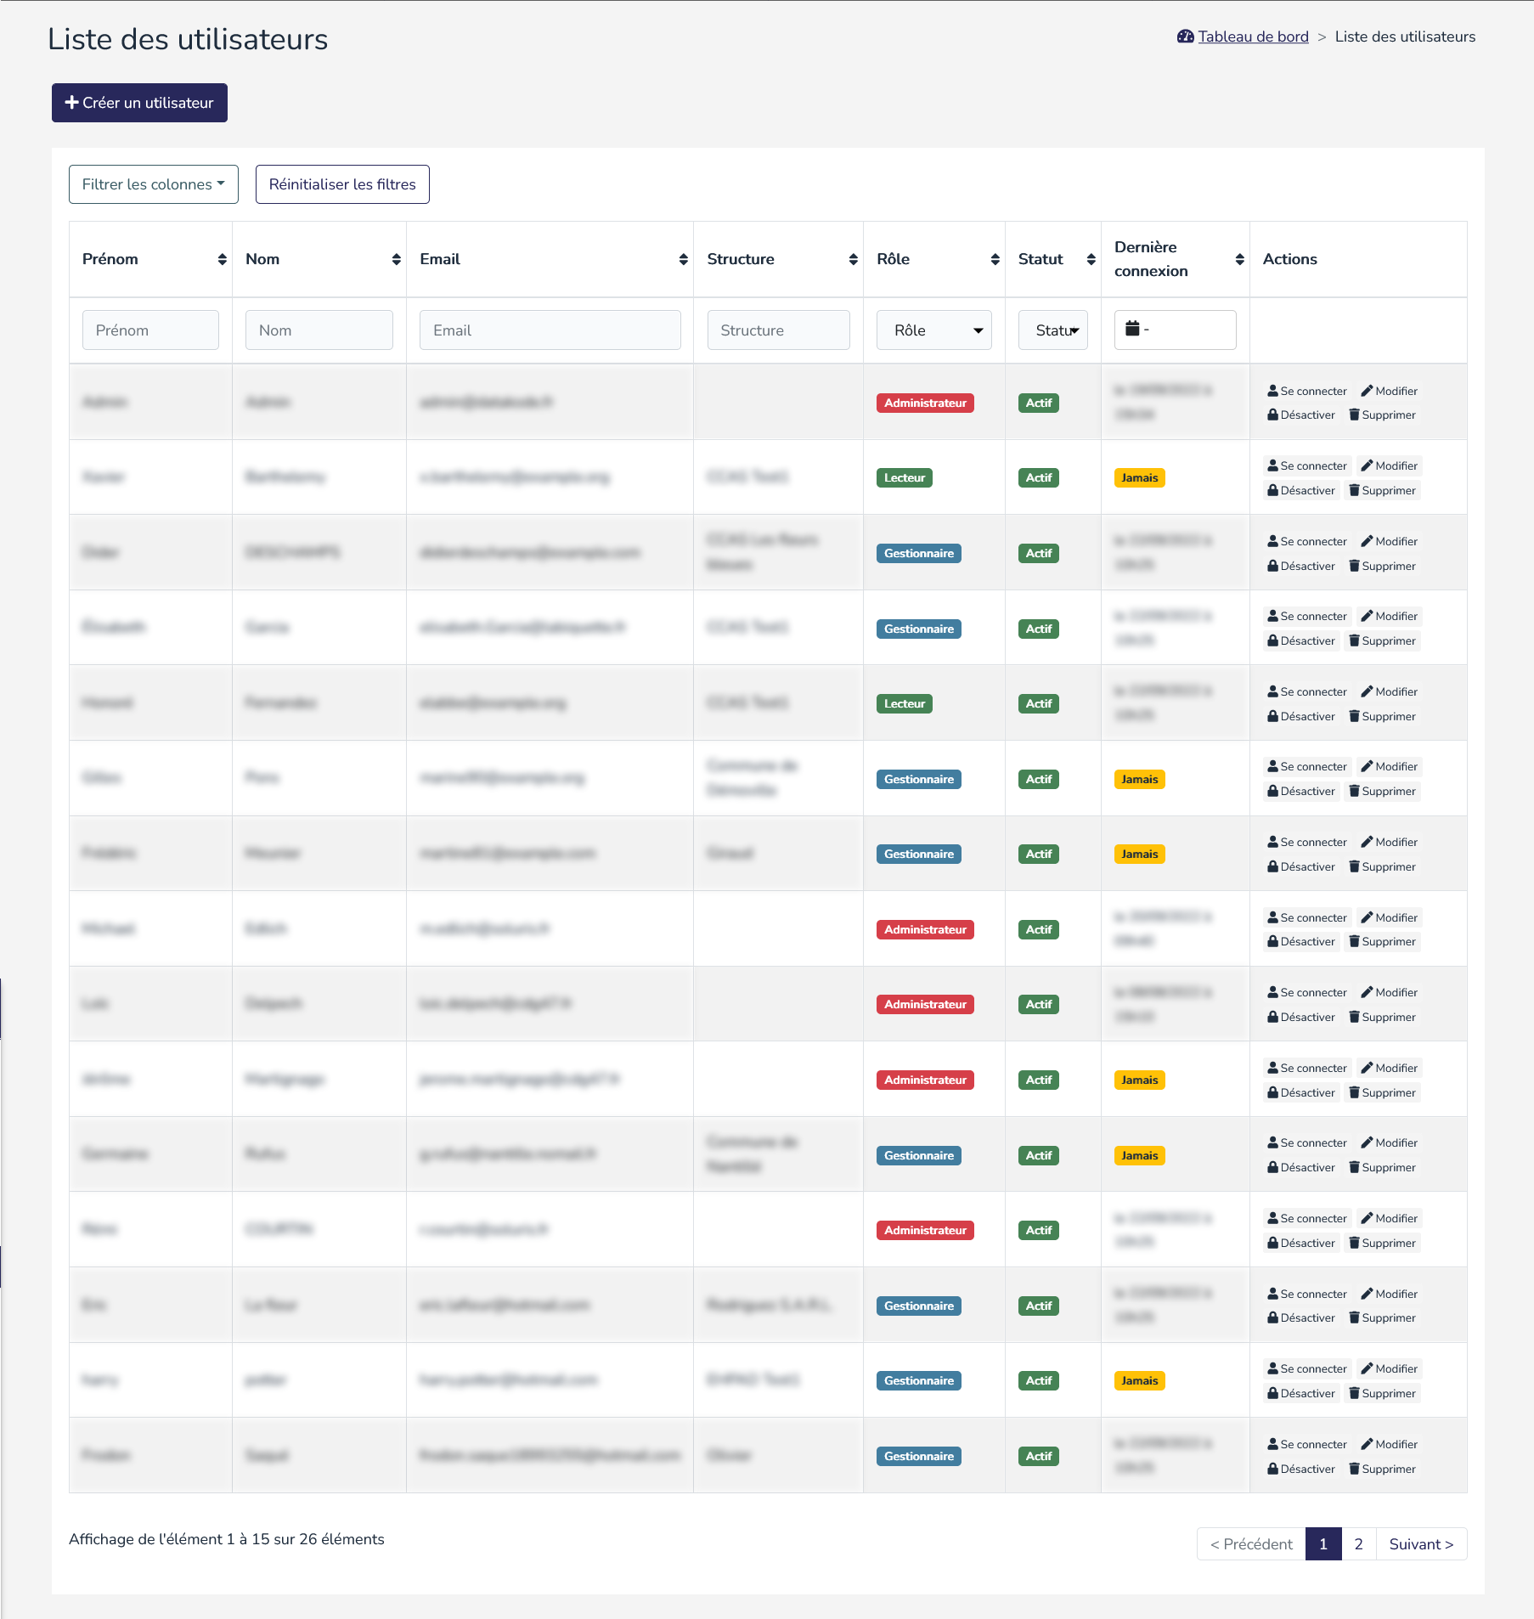Click the sort arrows on Structure column
Screen dimensions: 1534x1619
(x=853, y=260)
